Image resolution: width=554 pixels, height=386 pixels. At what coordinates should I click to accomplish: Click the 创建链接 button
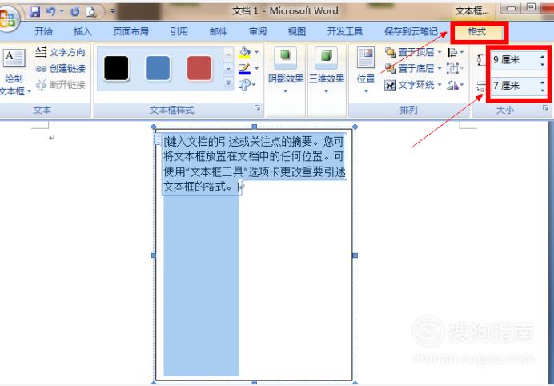60,69
